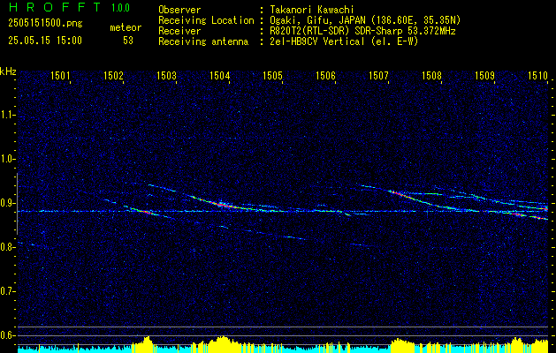
Task: Click the white vertical range bar near 0.9 kHz
Action: point(17,204)
